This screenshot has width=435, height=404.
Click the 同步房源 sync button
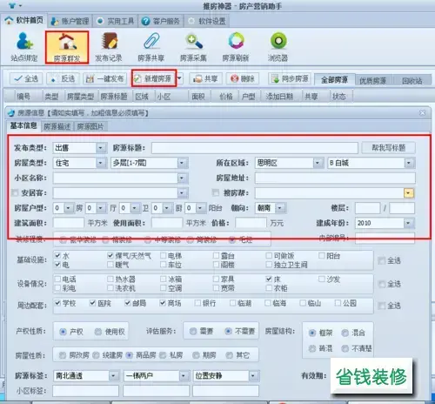[290, 78]
